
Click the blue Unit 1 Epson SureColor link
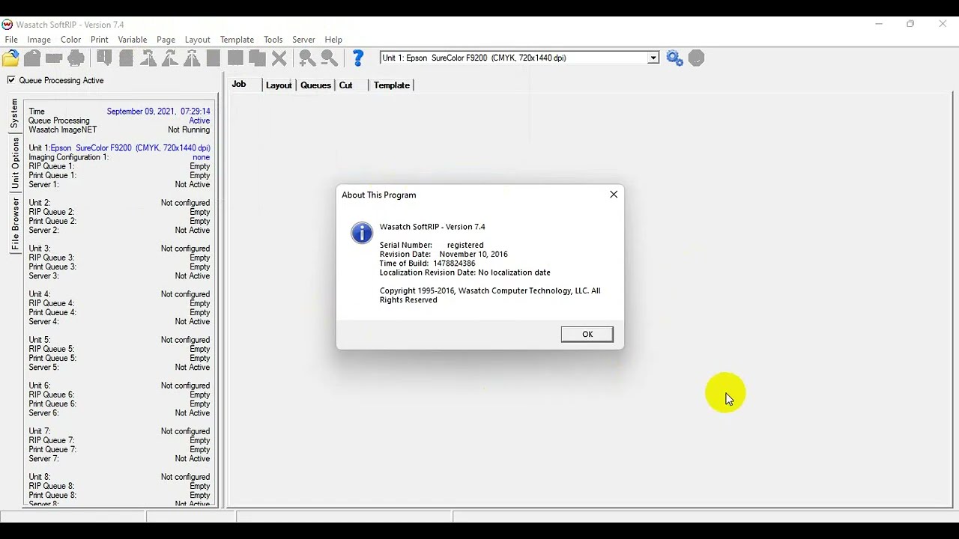click(130, 148)
